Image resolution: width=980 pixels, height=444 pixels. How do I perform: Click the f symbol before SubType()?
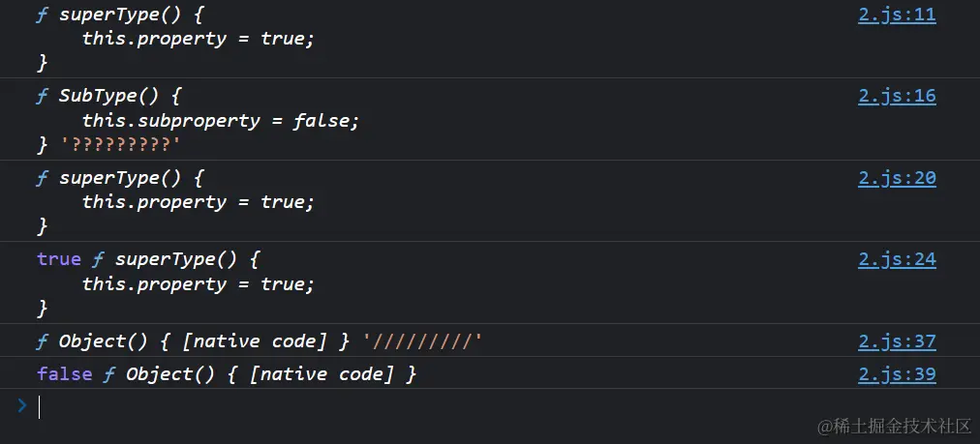[x=42, y=97]
